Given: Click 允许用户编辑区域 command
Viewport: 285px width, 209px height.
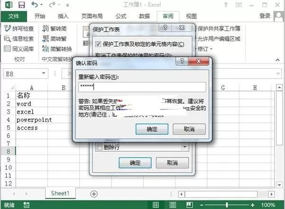Looking at the screenshot, I should coord(218,38).
